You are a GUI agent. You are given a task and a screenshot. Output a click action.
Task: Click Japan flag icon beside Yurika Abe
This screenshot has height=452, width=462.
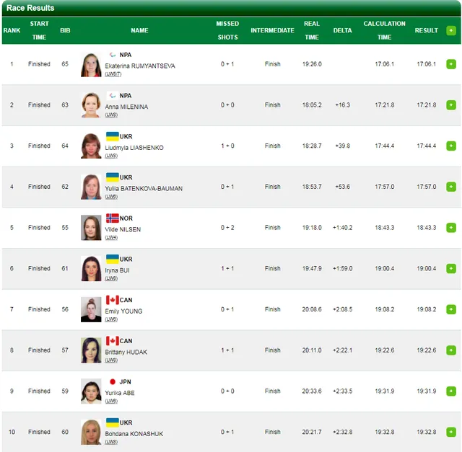[x=112, y=381]
